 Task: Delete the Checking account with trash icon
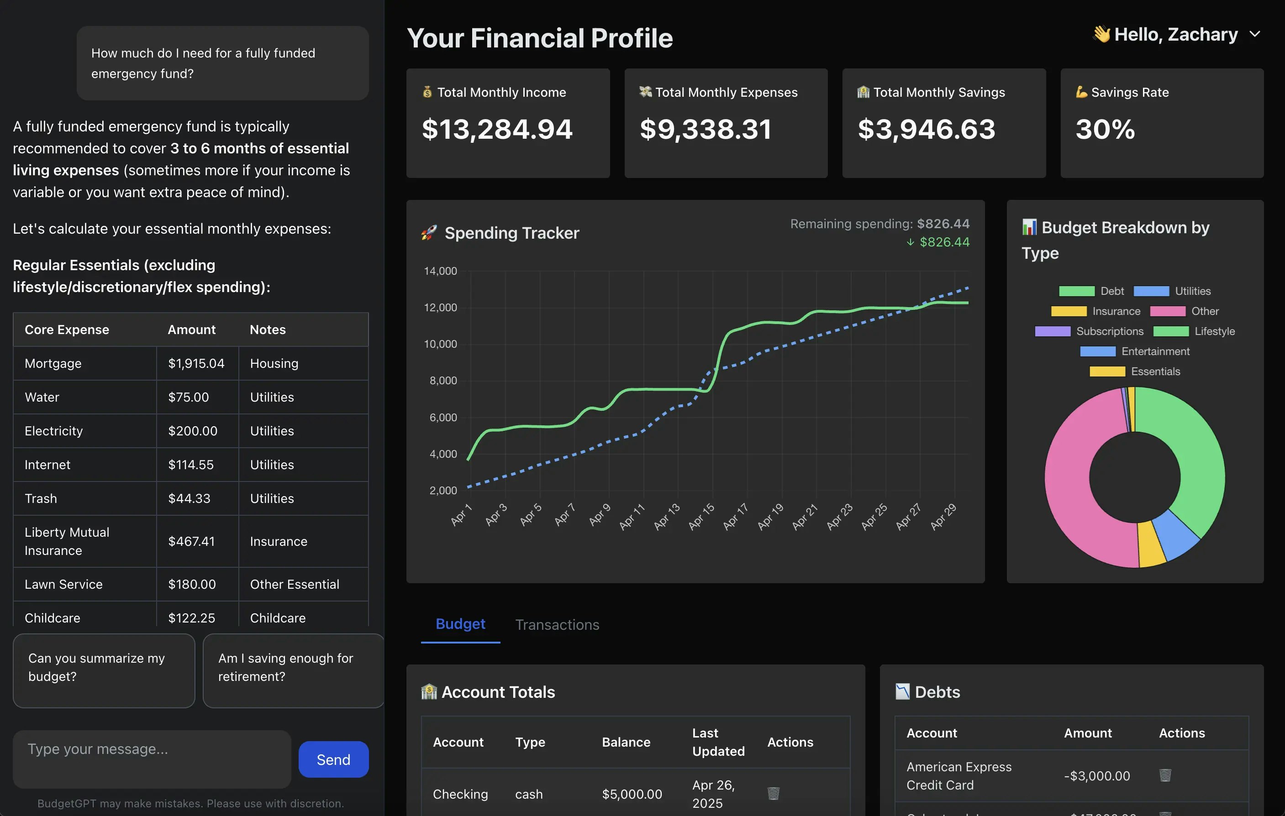point(773,794)
